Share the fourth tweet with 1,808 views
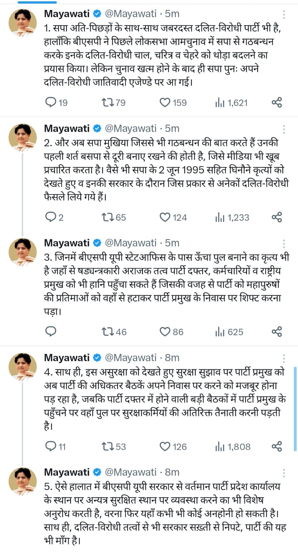The width and height of the screenshot is (298, 552). tap(277, 446)
